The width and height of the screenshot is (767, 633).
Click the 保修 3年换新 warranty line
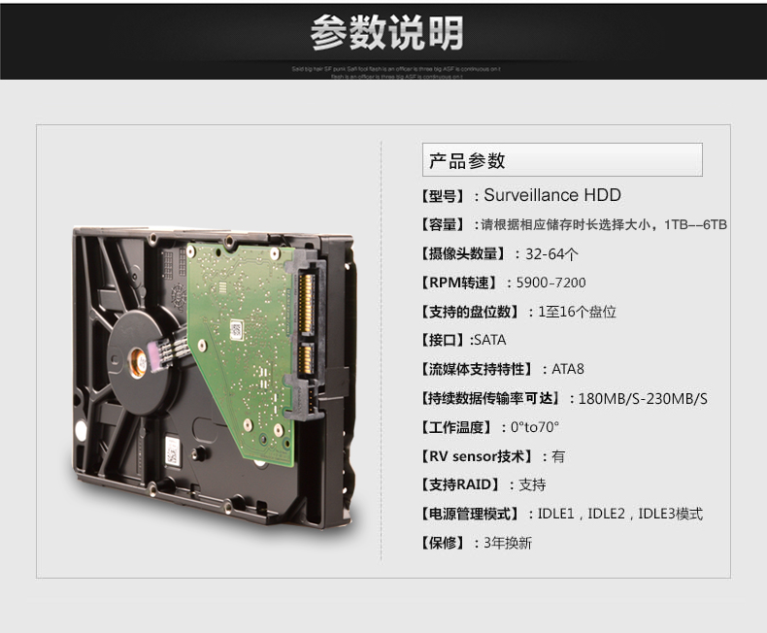477,543
